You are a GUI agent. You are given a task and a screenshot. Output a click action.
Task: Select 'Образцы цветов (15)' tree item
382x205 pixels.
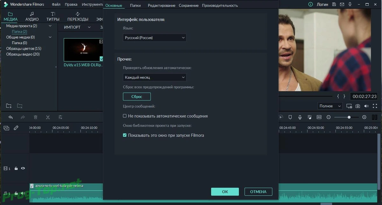[x=24, y=49]
